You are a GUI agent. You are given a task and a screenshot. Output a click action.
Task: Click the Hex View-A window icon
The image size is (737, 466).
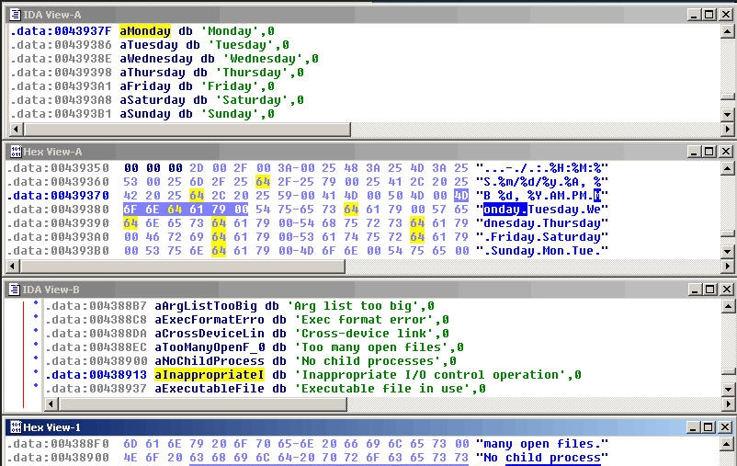pos(16,152)
